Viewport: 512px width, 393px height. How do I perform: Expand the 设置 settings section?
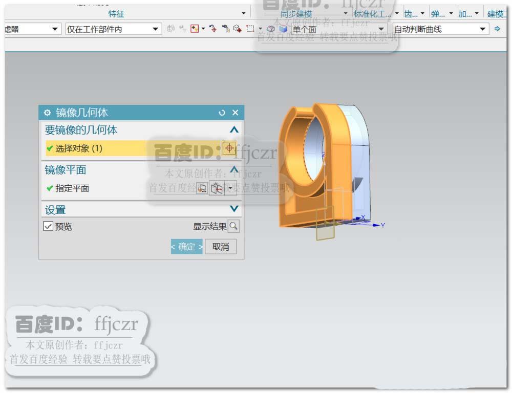(x=234, y=209)
